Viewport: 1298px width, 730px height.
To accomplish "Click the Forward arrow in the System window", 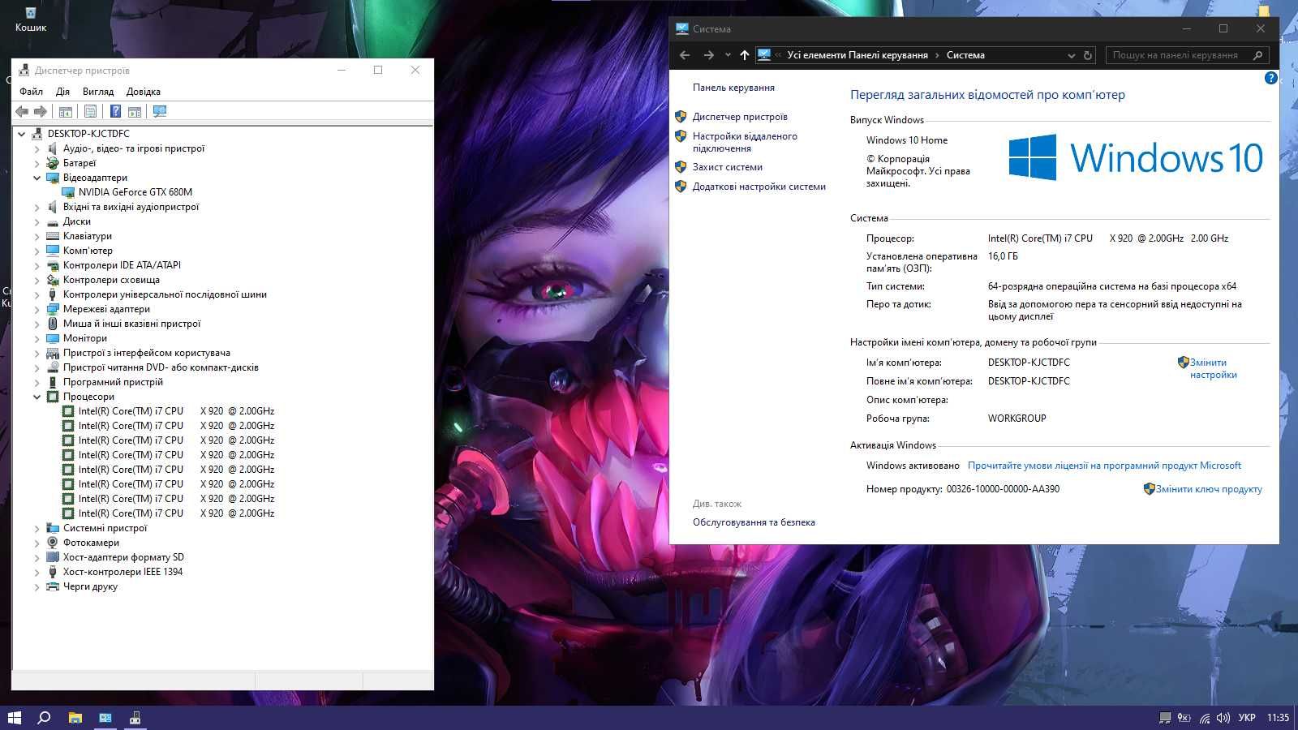I will pos(708,55).
